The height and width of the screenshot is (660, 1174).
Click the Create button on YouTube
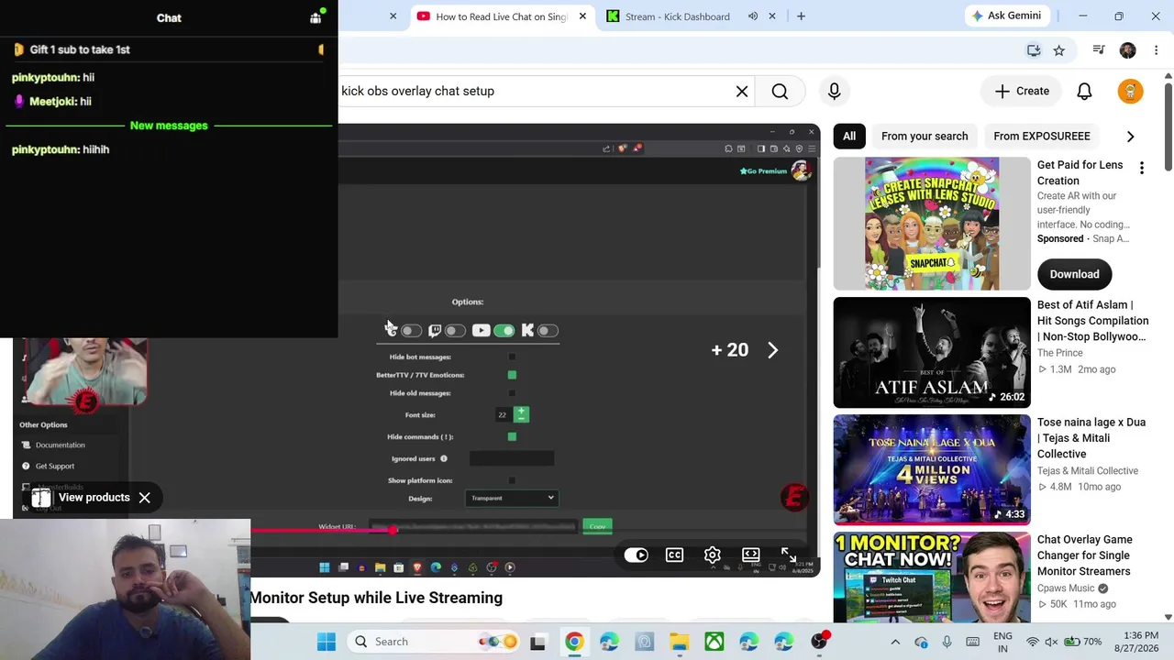(x=1022, y=91)
